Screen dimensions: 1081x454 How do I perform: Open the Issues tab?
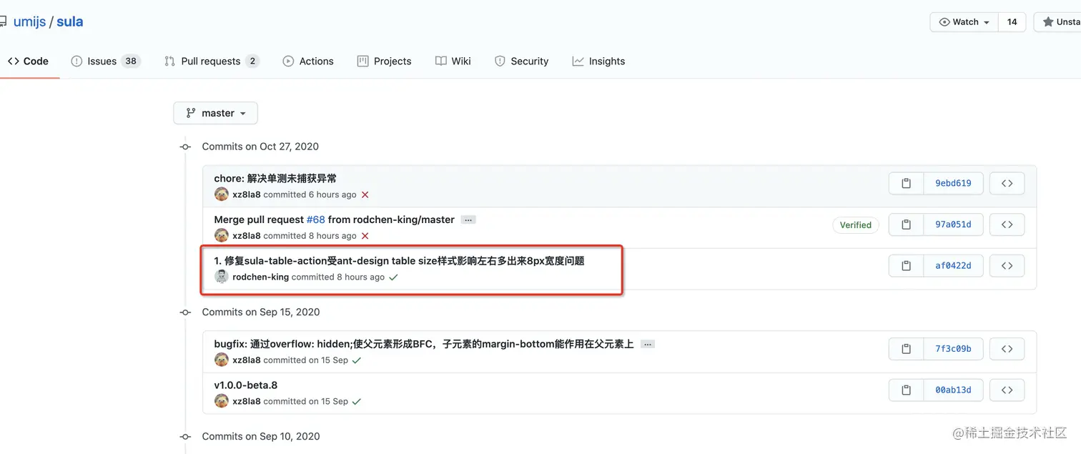(106, 61)
